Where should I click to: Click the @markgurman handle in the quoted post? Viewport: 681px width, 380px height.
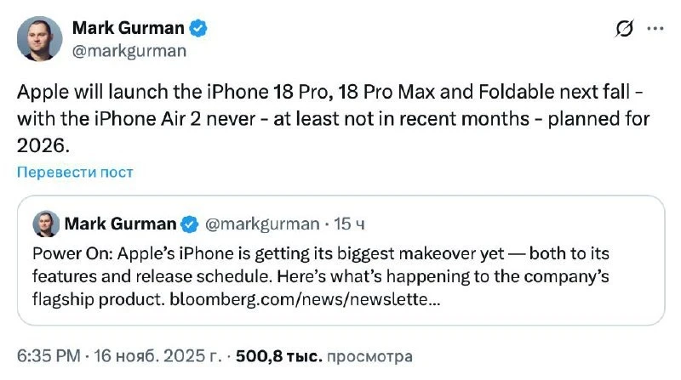[258, 224]
